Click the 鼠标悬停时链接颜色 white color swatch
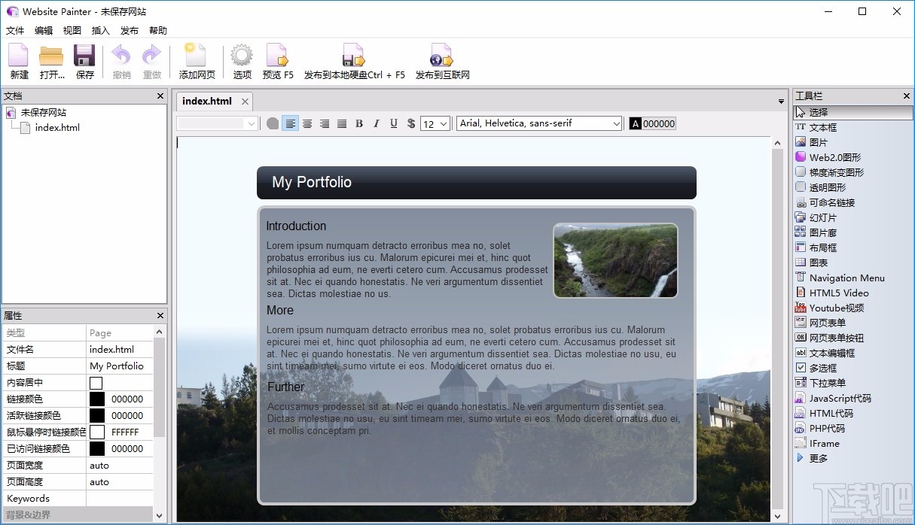Image resolution: width=915 pixels, height=525 pixels. click(96, 432)
